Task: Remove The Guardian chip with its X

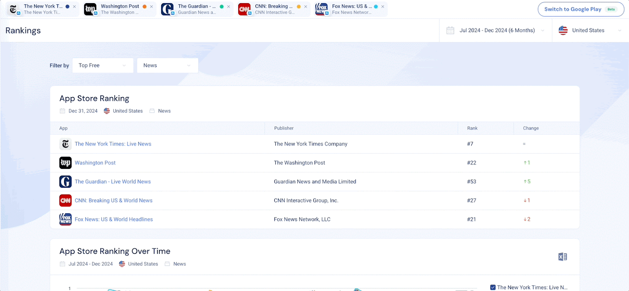Action: [228, 7]
